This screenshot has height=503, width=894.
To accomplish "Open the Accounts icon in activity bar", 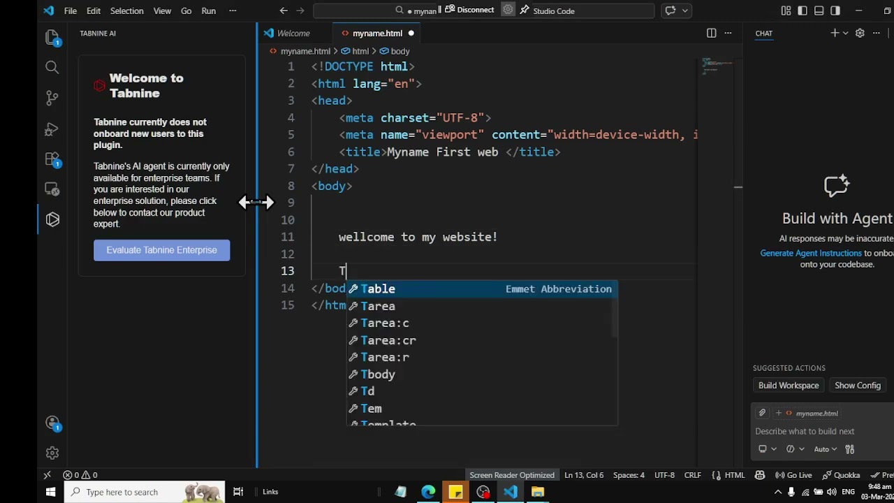I will [x=52, y=423].
